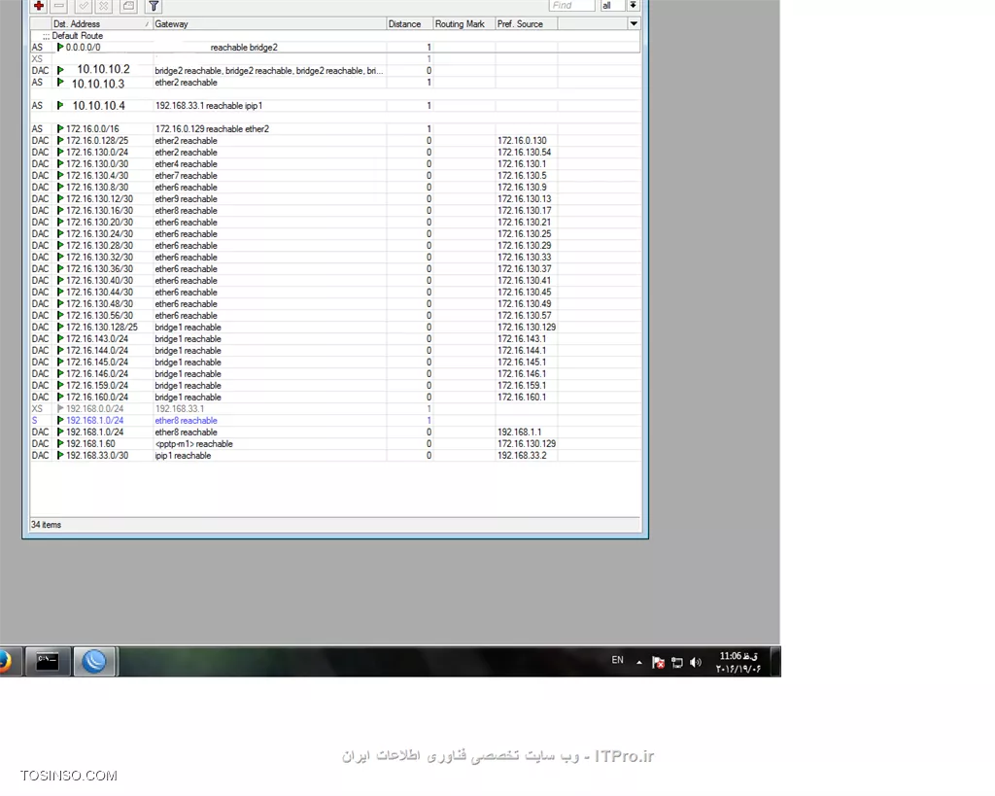This screenshot has height=796, width=995.
Task: Open the network tray icon
Action: [677, 662]
